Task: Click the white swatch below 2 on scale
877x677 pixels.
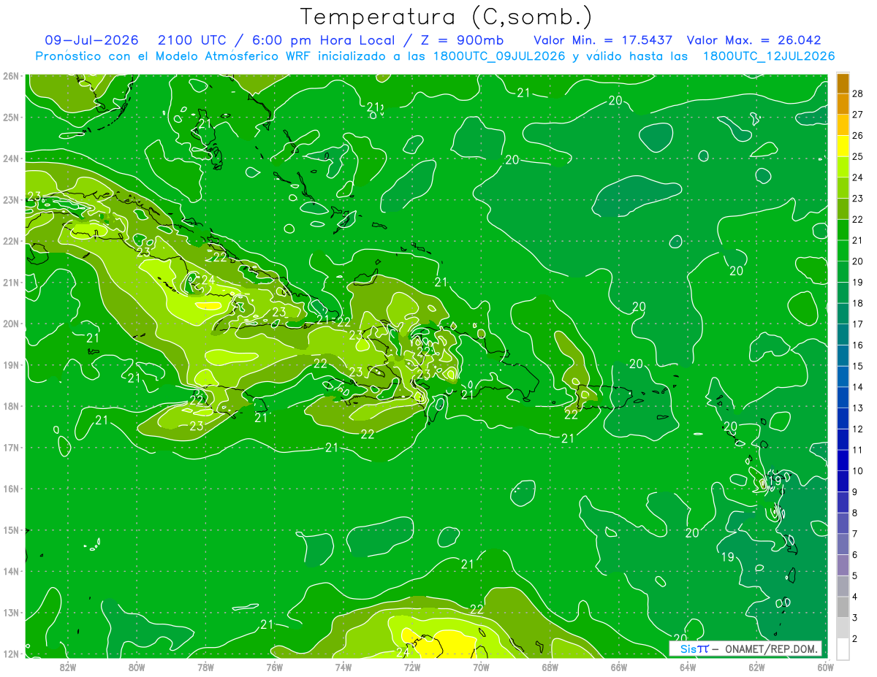Action: tap(843, 649)
